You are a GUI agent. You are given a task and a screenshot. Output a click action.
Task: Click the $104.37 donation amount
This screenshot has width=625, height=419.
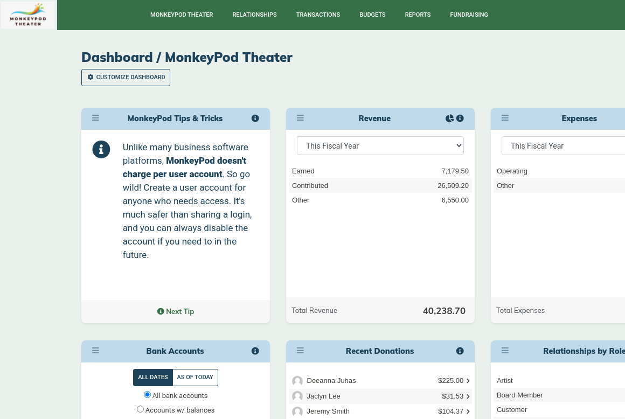pyautogui.click(x=451, y=411)
